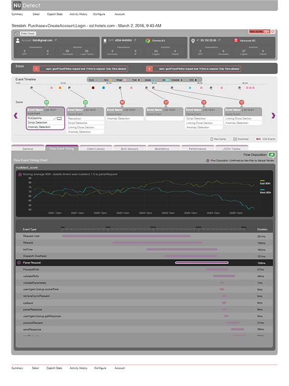This screenshot has width=289, height=386.
Task: Click the block icon next to Risk Score
Action: point(273,32)
